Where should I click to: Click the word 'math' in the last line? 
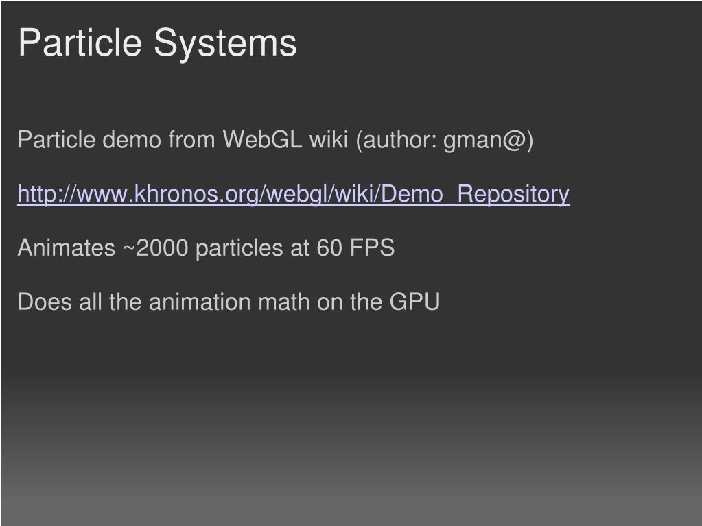point(284,302)
